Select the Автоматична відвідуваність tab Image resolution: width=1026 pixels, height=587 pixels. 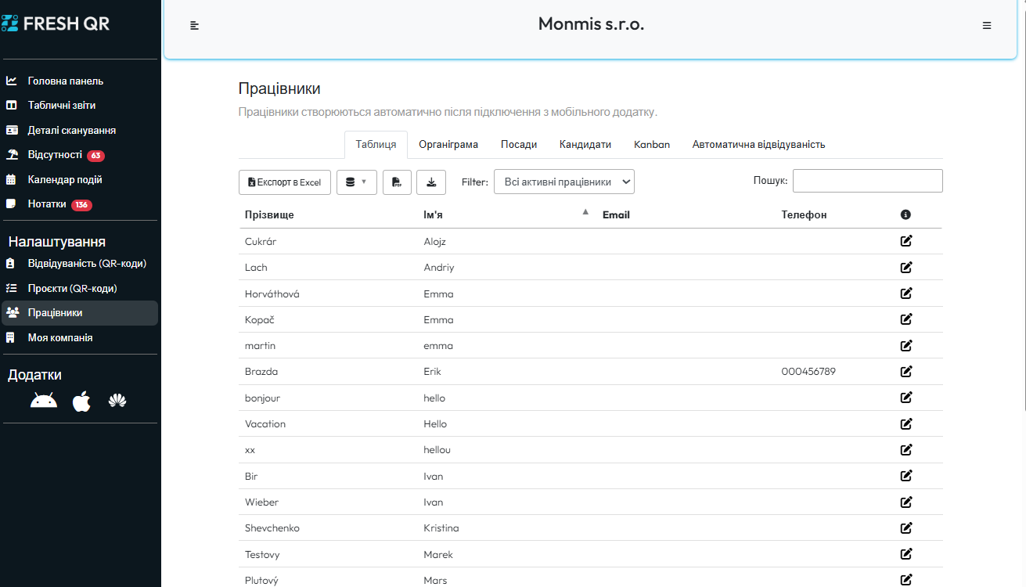point(758,145)
